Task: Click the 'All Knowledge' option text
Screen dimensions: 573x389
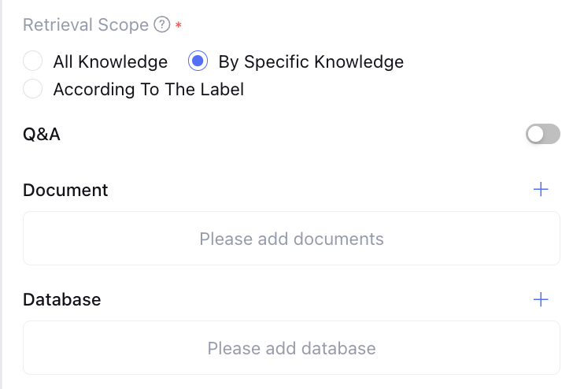Action: [110, 61]
